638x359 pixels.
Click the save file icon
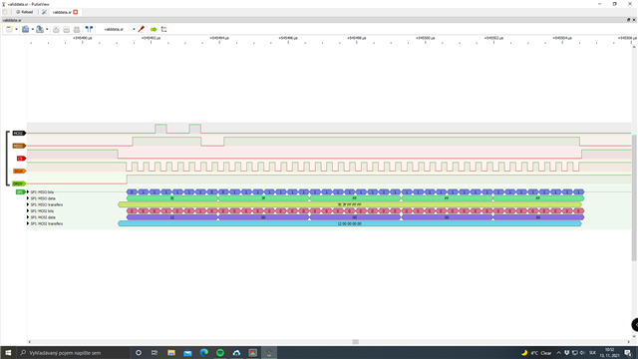pos(40,29)
